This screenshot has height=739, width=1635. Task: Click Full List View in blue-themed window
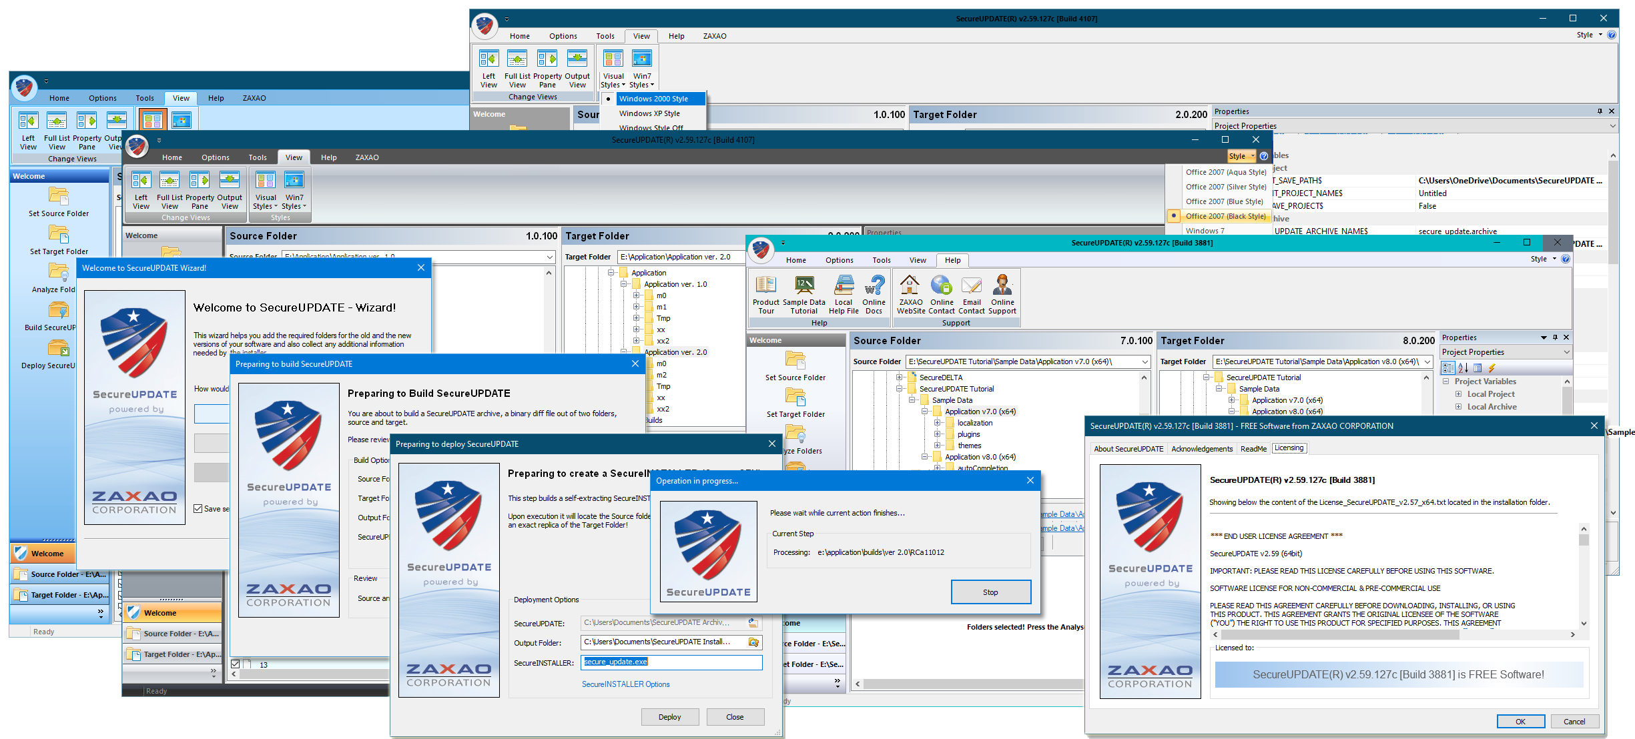tap(57, 131)
